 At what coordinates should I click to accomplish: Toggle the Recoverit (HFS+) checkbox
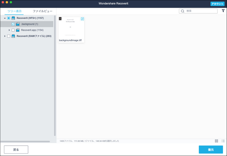[x=9, y=18]
